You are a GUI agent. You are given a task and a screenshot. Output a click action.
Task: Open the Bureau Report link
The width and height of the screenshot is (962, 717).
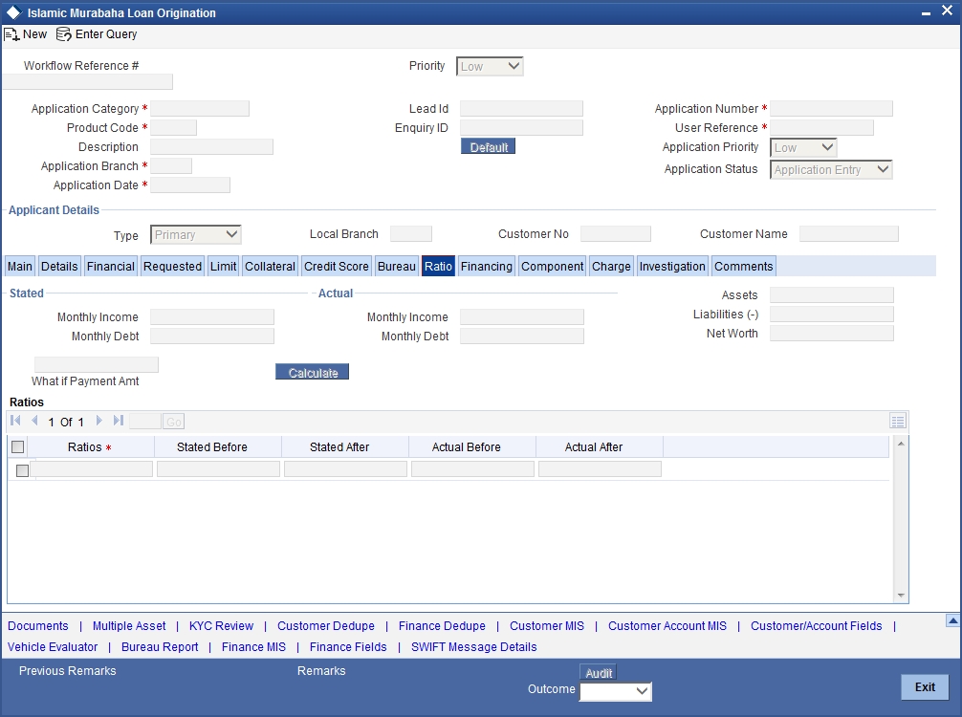tap(160, 646)
